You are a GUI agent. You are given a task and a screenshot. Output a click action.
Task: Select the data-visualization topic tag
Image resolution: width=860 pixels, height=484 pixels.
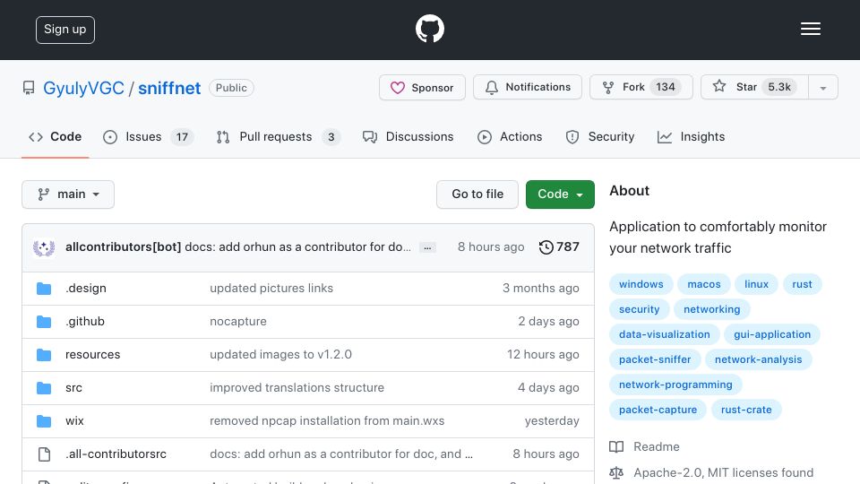664,334
